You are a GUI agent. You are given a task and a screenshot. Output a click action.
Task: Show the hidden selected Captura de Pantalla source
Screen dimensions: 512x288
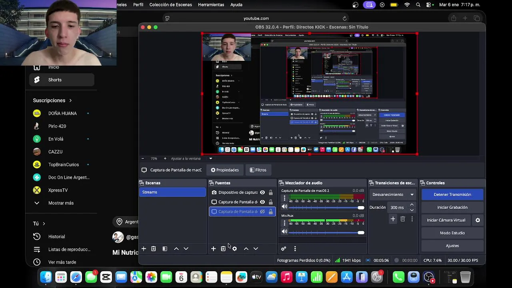coord(262,212)
